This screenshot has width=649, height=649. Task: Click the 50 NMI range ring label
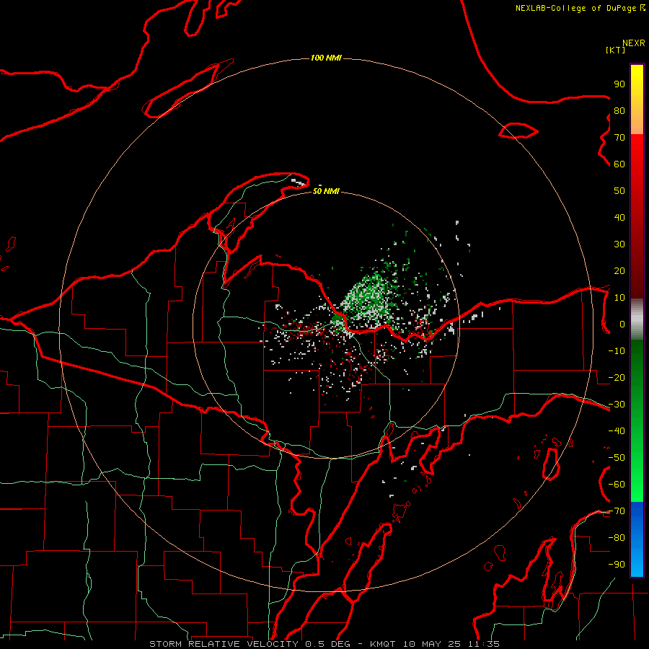326,191
